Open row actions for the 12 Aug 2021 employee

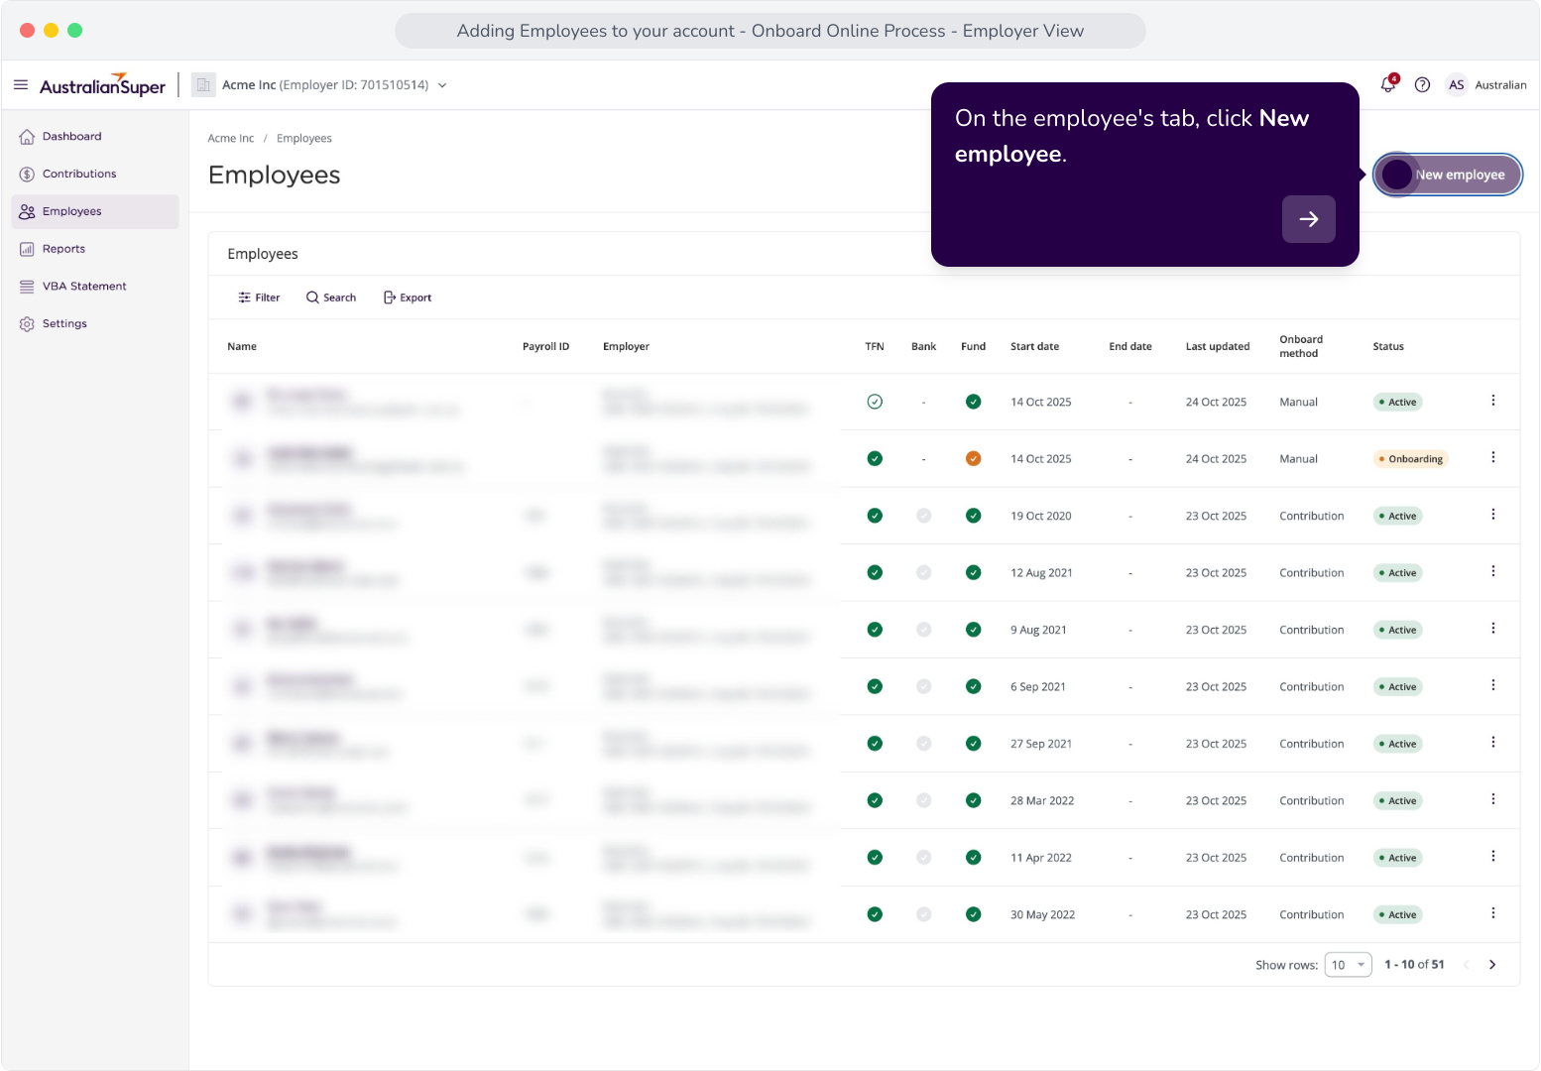[x=1493, y=571]
